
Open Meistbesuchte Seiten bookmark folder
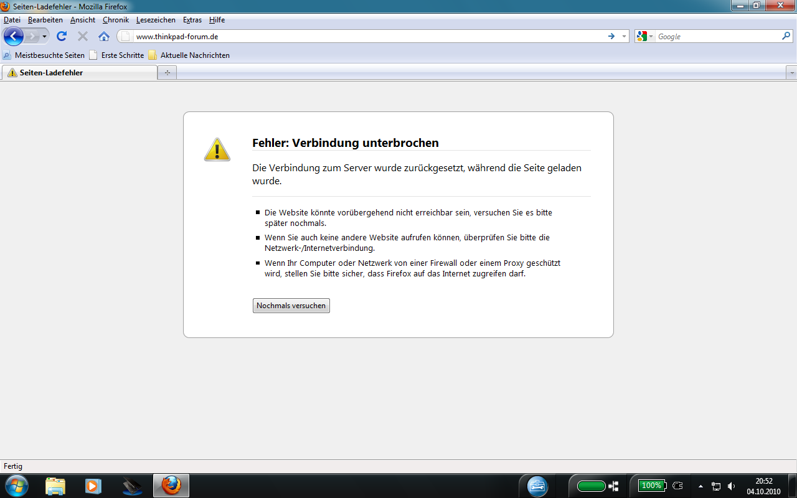point(44,55)
